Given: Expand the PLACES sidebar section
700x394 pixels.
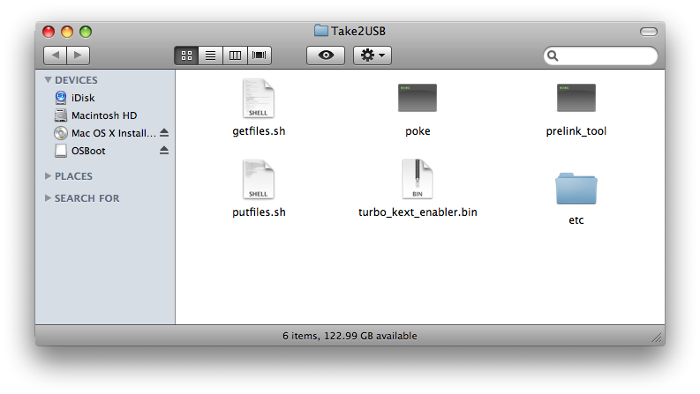Looking at the screenshot, I should pyautogui.click(x=49, y=176).
